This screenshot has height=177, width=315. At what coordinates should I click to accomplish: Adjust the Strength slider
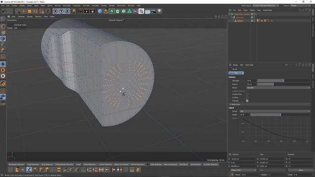click(x=283, y=81)
